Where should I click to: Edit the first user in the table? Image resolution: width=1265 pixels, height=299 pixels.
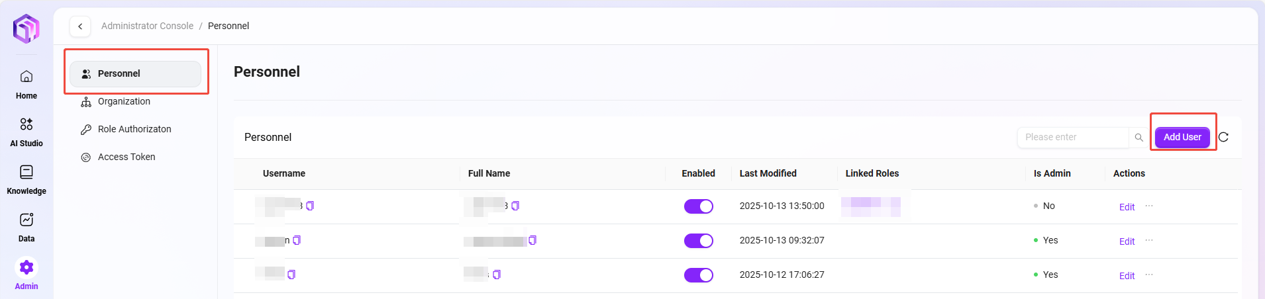point(1127,207)
